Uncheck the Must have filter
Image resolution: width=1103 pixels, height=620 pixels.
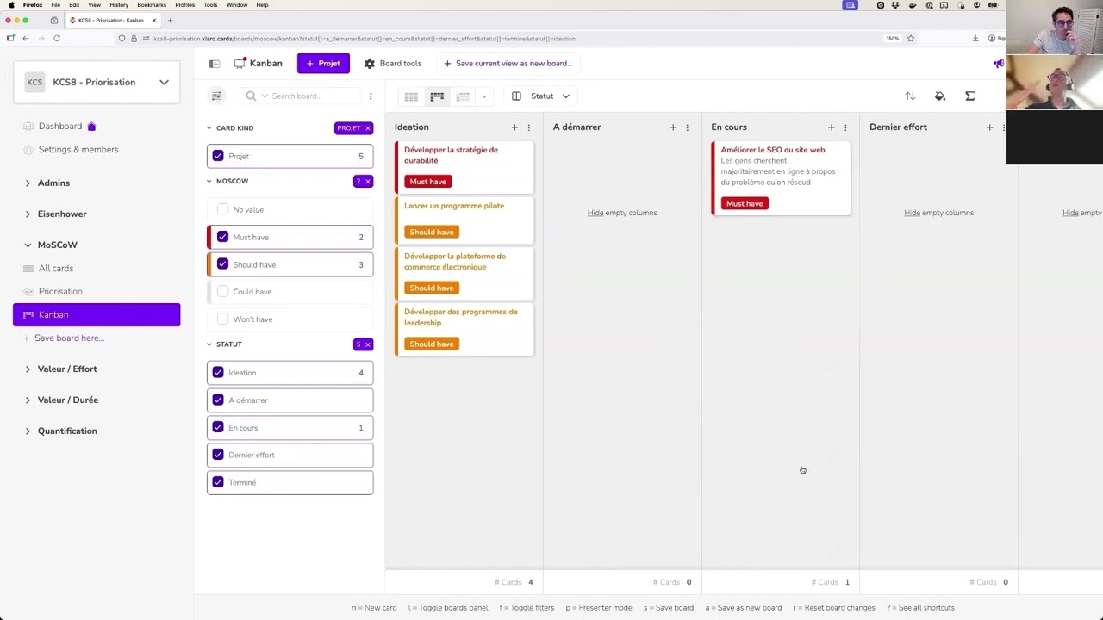coord(223,237)
